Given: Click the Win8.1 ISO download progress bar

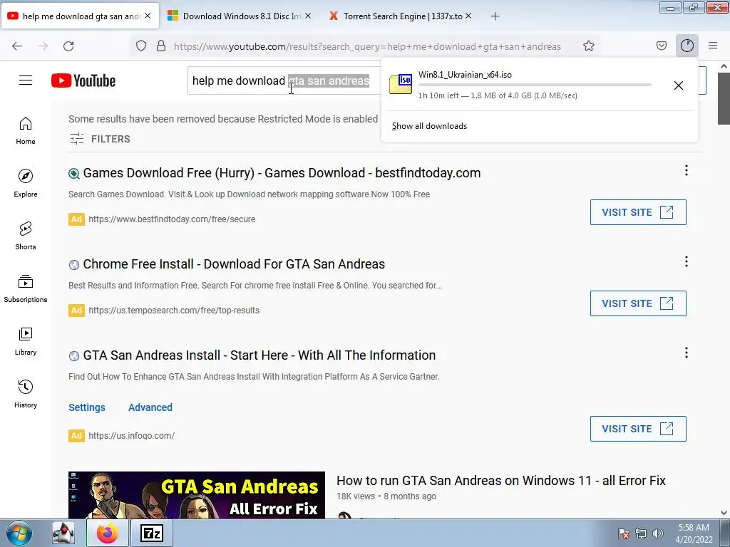Looking at the screenshot, I should [x=535, y=85].
